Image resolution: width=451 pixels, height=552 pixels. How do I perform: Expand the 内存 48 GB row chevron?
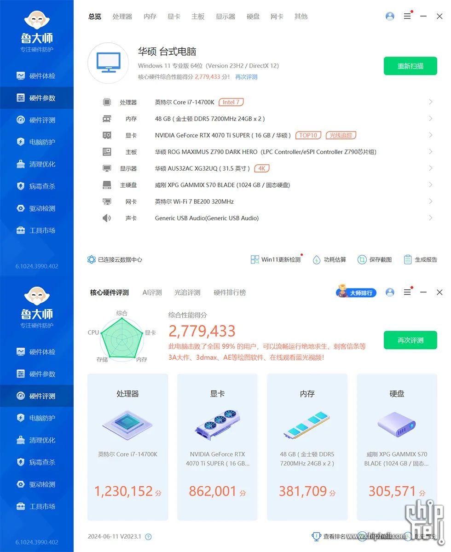pyautogui.click(x=431, y=119)
